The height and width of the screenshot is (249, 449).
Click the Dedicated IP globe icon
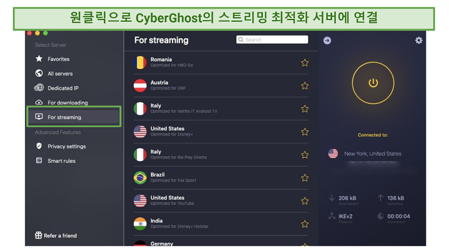pos(39,88)
